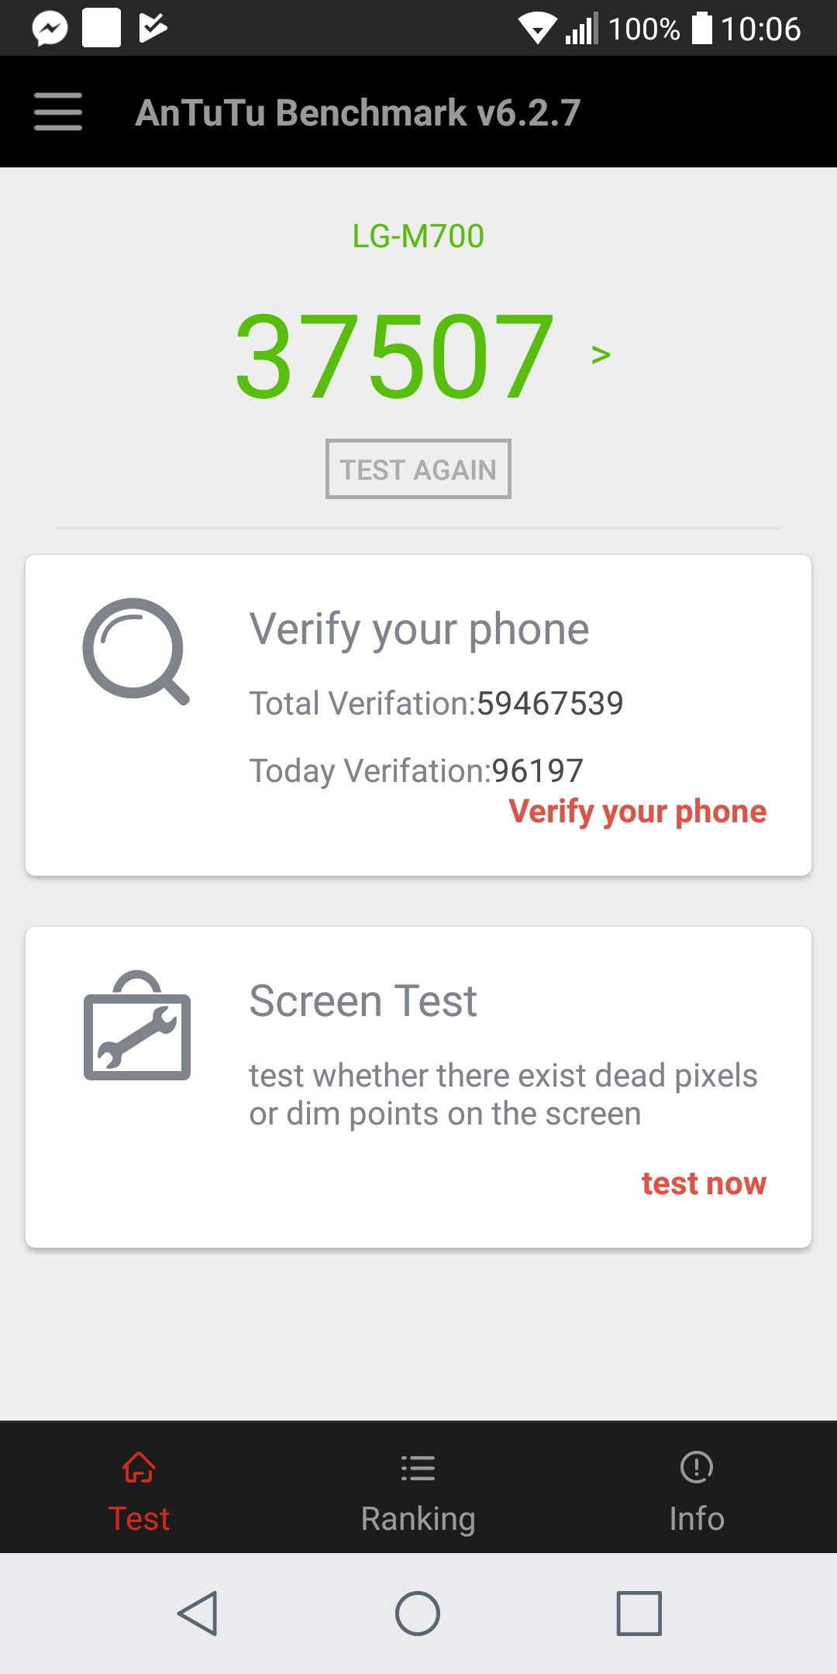Tap the Ranking list icon

point(418,1467)
